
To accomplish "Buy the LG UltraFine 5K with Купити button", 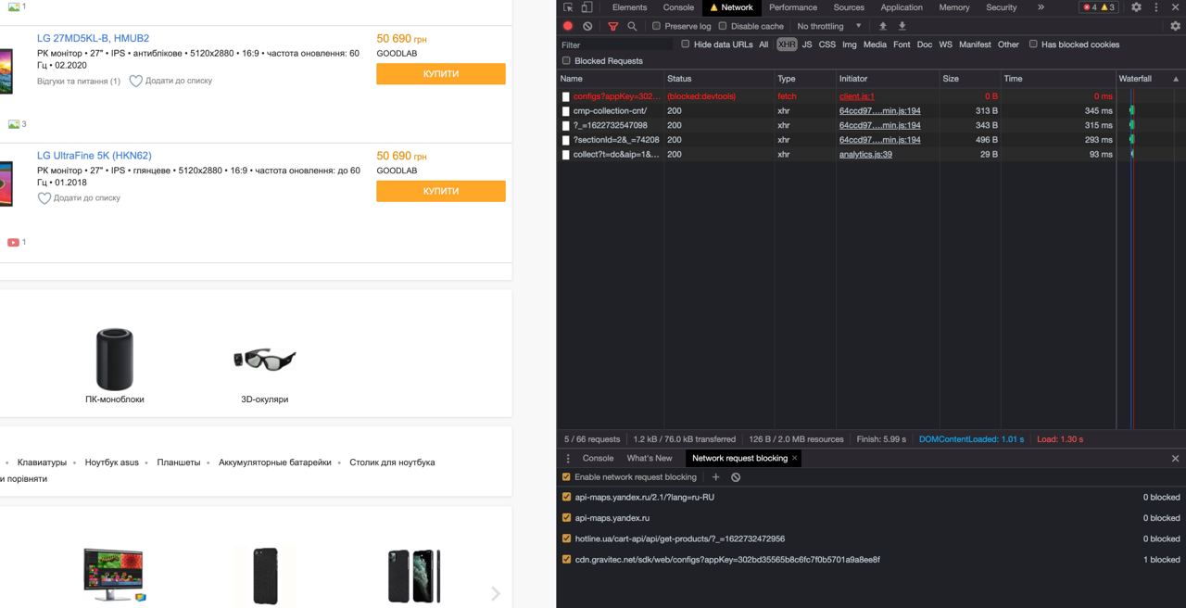I will (441, 191).
